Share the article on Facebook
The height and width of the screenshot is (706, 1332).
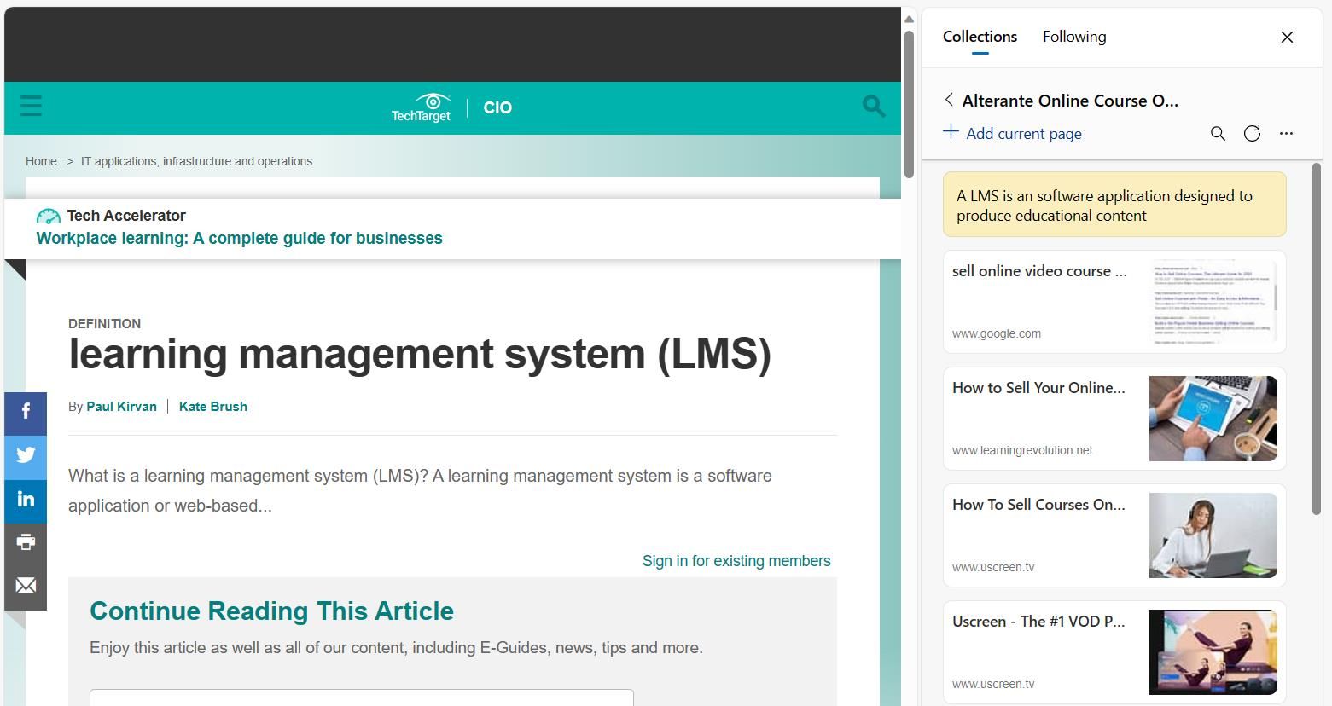click(x=25, y=413)
